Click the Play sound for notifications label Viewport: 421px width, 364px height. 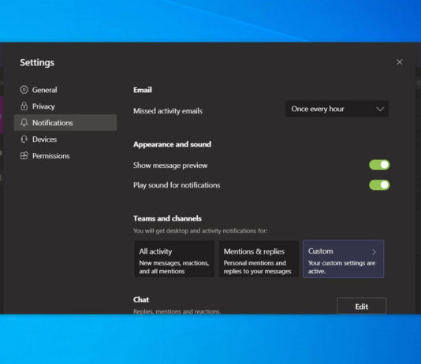pos(177,185)
